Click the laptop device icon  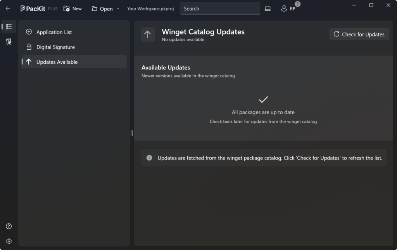[x=268, y=9]
